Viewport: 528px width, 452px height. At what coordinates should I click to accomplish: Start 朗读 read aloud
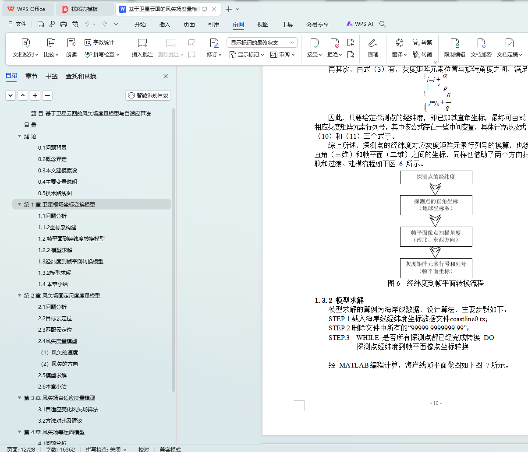pos(71,48)
